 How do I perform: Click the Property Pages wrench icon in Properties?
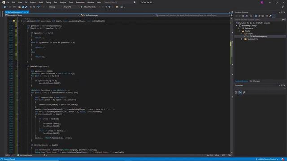pyautogui.click(x=244, y=93)
